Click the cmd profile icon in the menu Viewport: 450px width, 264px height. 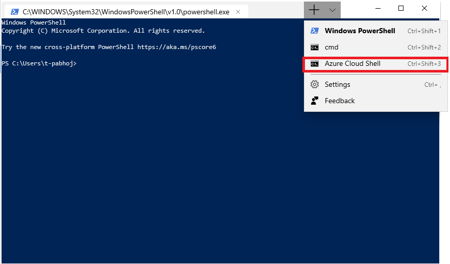coord(315,47)
